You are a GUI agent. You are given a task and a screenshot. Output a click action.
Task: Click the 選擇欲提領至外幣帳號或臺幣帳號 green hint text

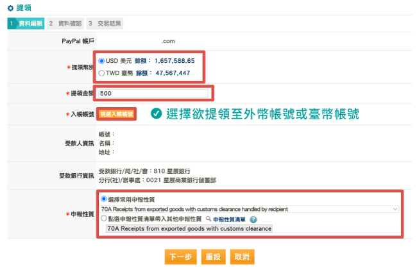coord(262,114)
